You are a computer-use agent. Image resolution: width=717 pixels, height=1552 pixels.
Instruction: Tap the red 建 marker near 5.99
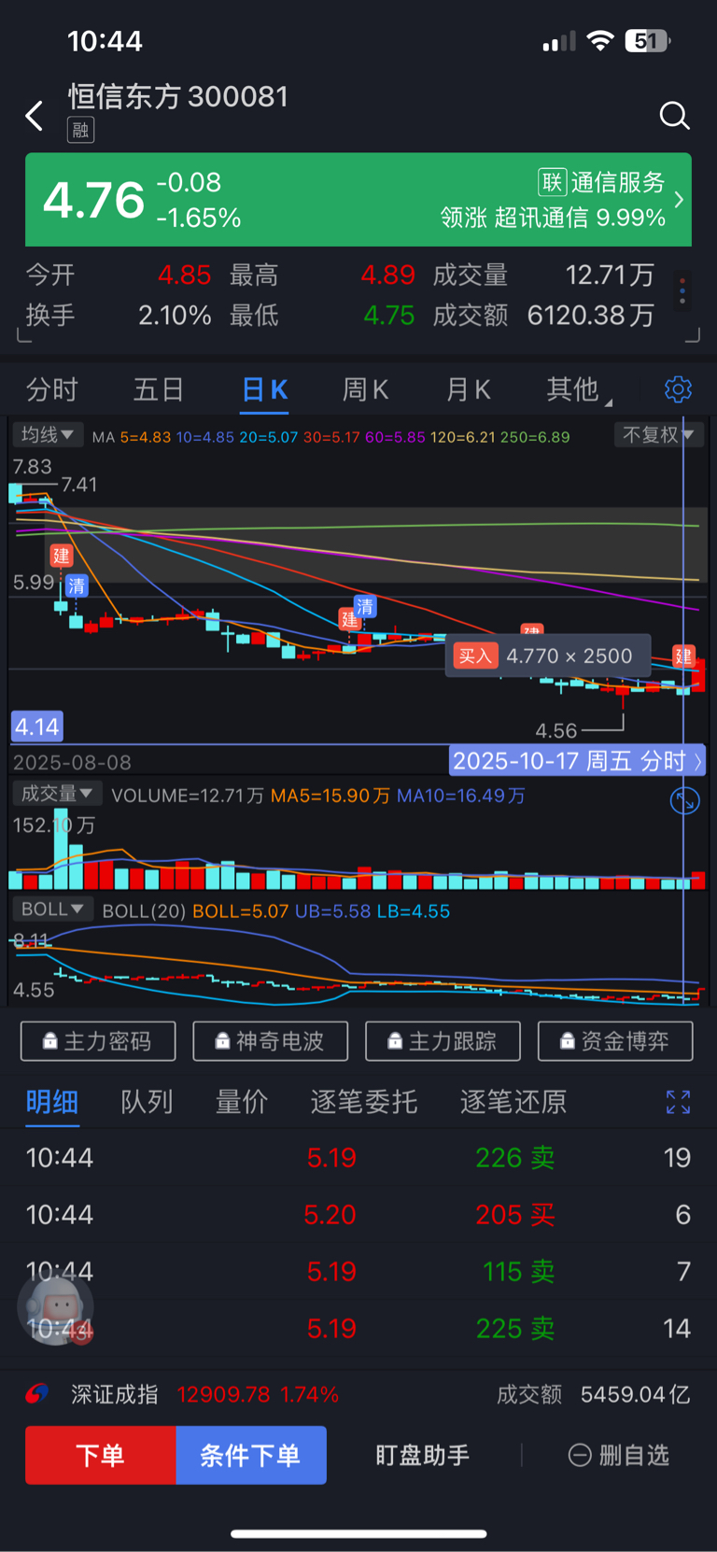pos(62,557)
